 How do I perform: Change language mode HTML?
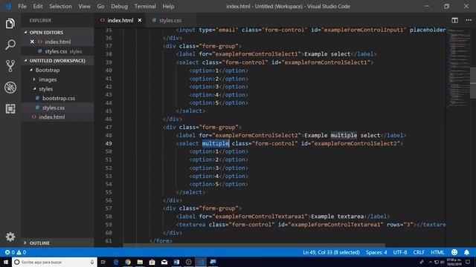(437, 252)
